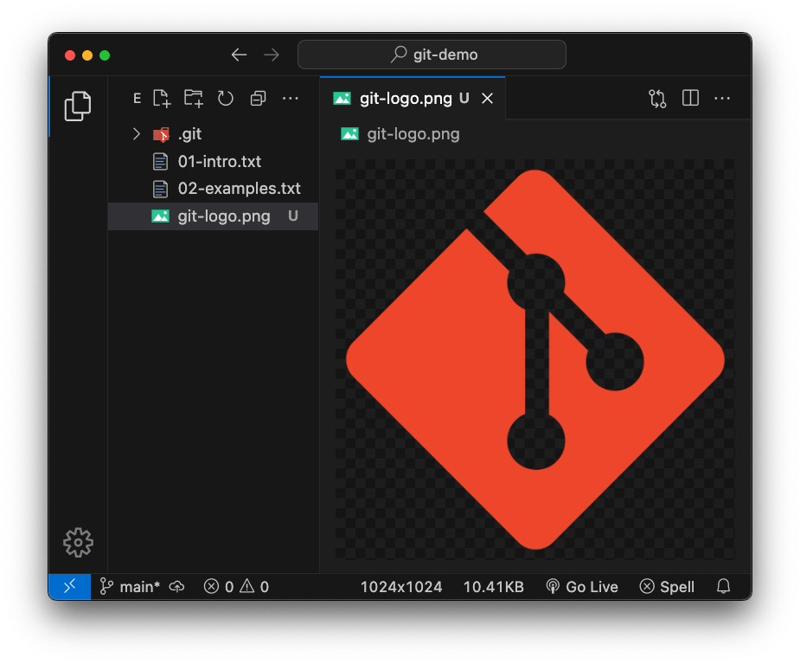This screenshot has width=800, height=664.
Task: Refresh the Explorer file list
Action: coord(226,98)
